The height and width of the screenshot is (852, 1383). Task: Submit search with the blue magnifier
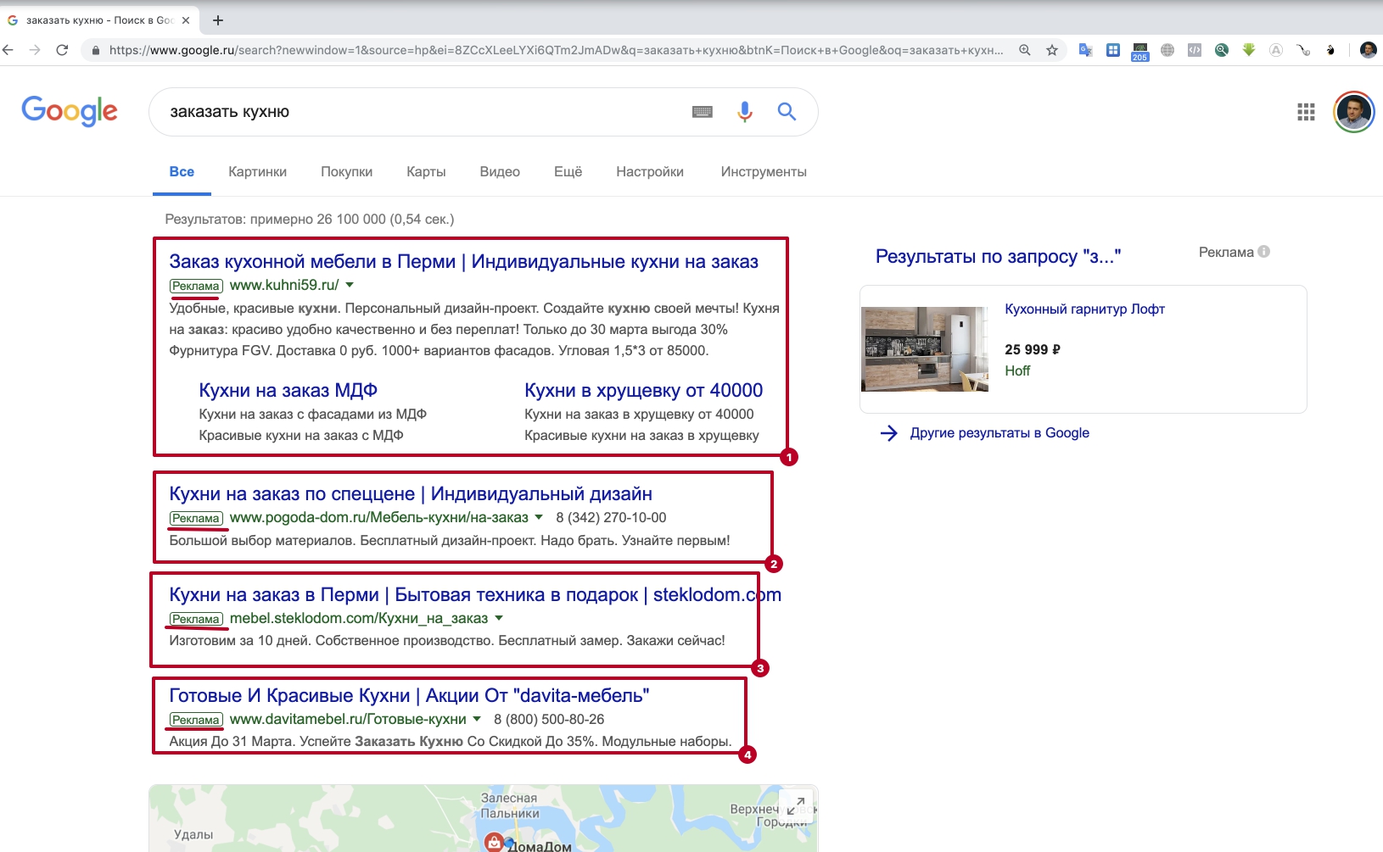[787, 111]
